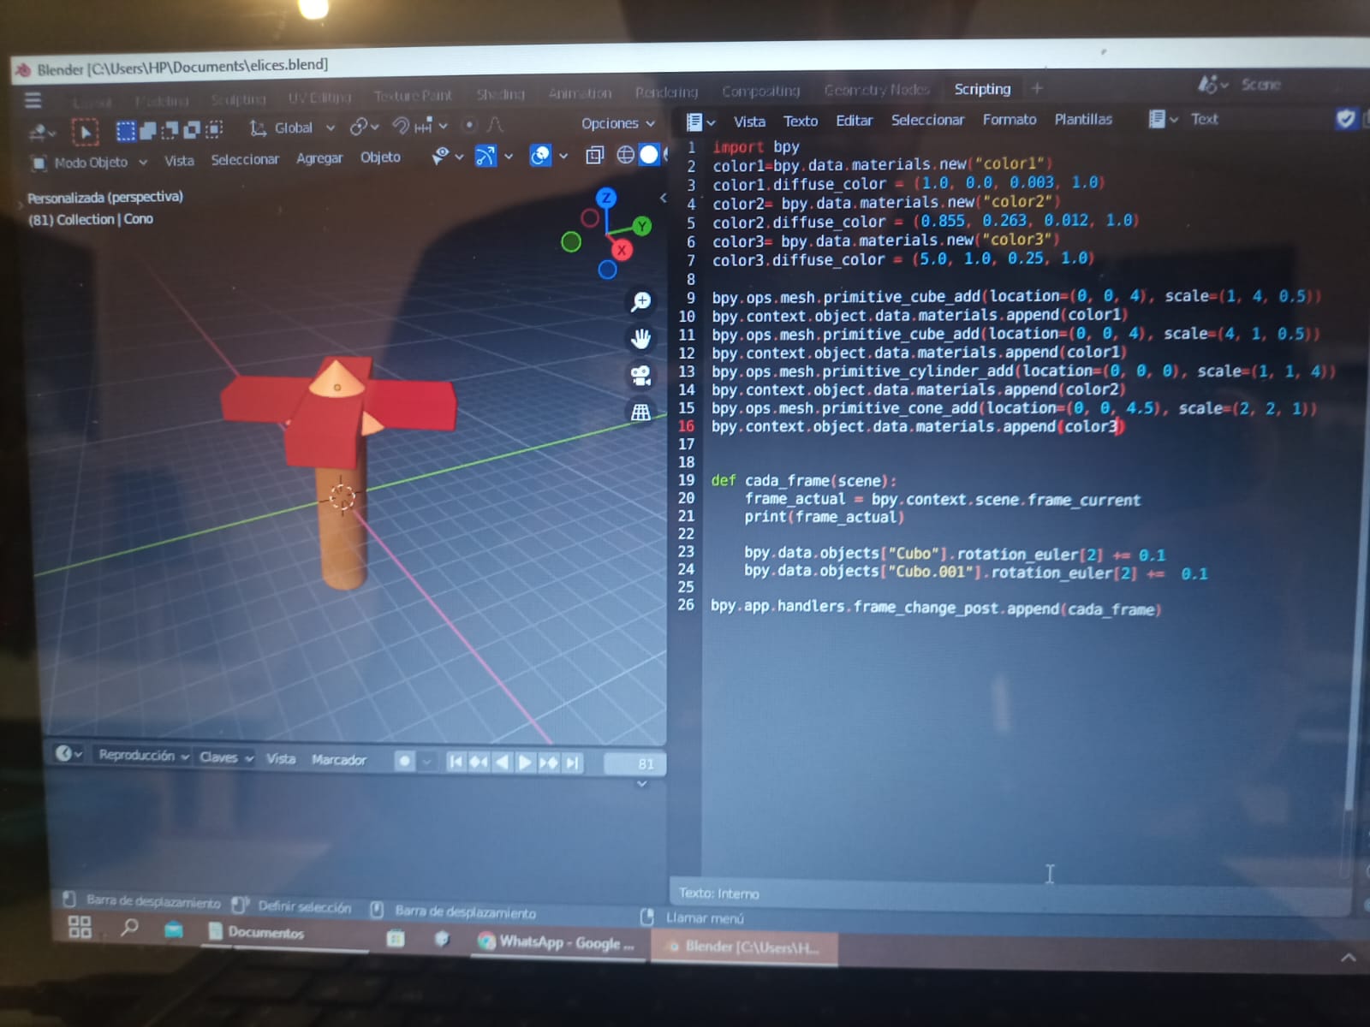Open the Opciones dropdown
The image size is (1370, 1027).
(617, 124)
